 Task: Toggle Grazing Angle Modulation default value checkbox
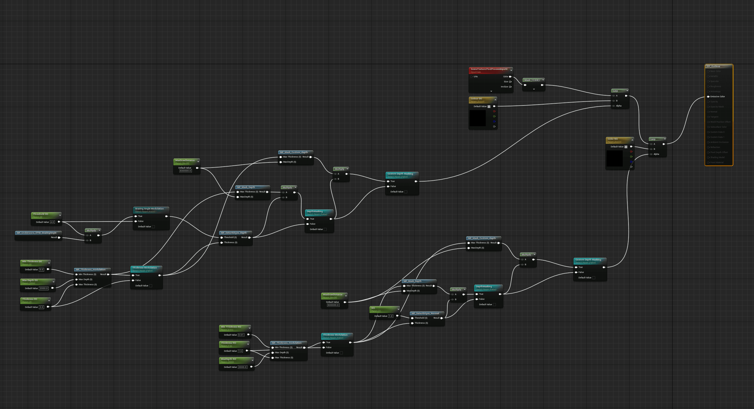coord(153,227)
